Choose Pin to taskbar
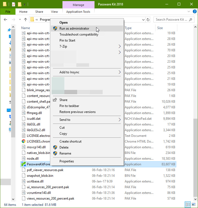This screenshot has height=208, width=198. tap(87, 106)
